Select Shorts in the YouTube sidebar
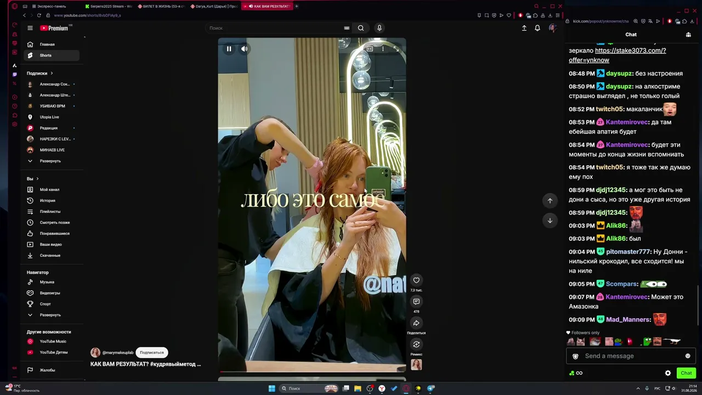Viewport: 702px width, 395px height. (x=52, y=55)
